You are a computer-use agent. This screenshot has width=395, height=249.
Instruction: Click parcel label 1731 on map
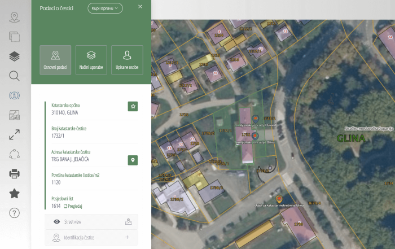(x=246, y=135)
